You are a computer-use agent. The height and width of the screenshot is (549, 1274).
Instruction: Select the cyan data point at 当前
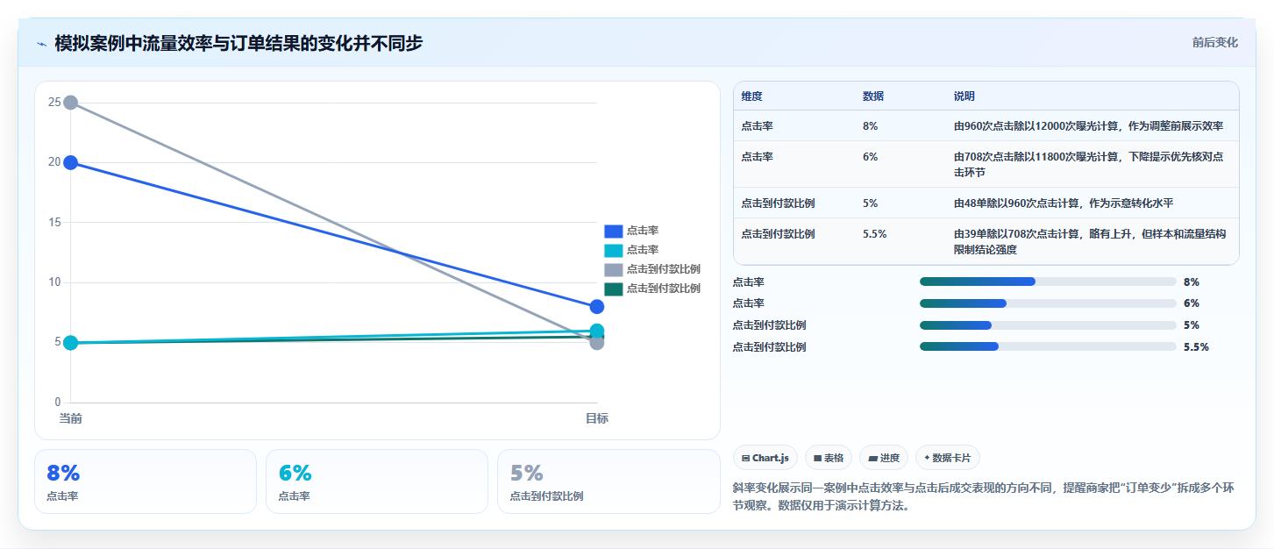point(71,343)
